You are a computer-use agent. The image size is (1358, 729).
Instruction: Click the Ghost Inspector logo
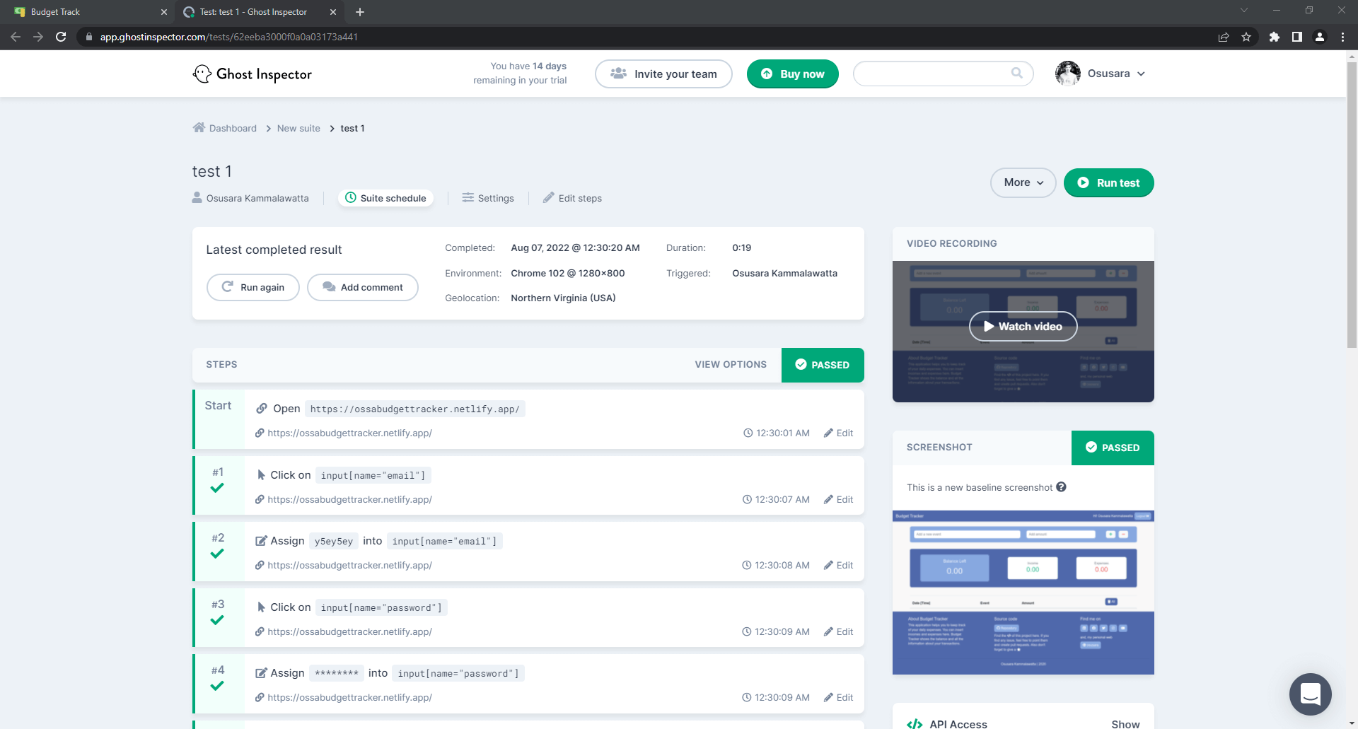coord(252,74)
